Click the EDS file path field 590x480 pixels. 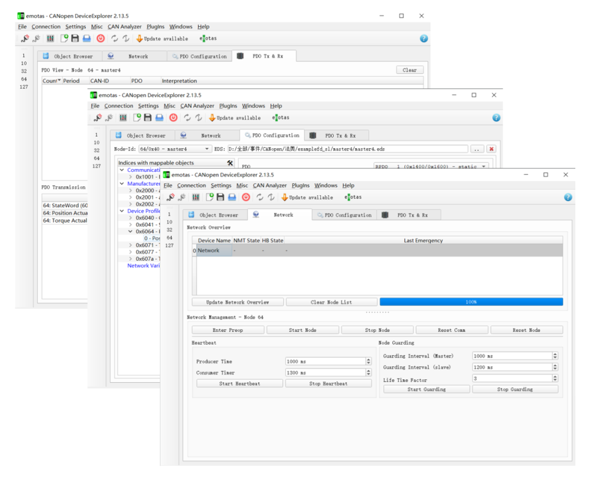(347, 149)
